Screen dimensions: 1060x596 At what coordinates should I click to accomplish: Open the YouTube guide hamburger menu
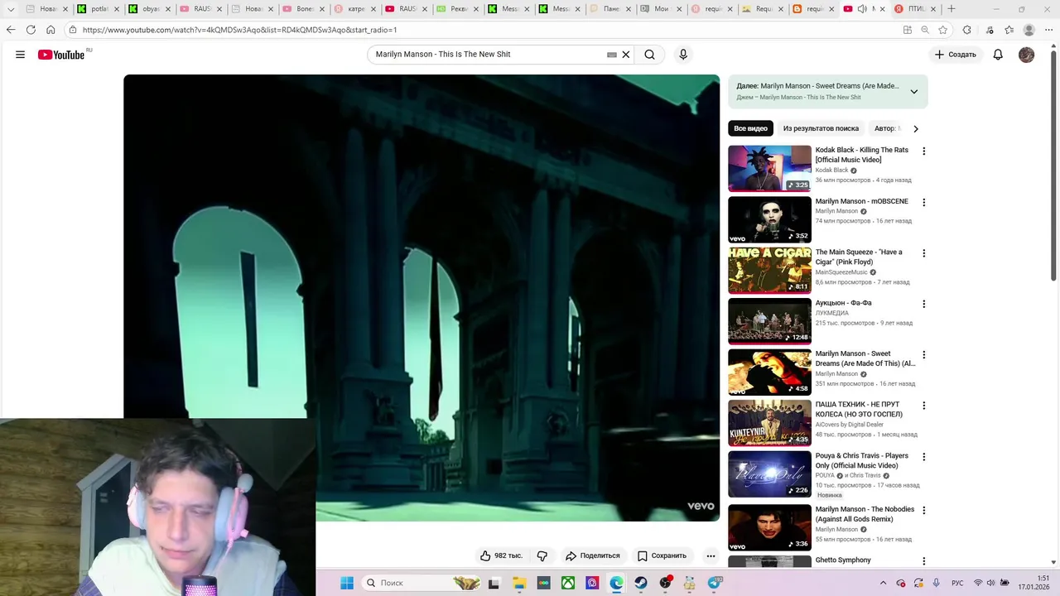coord(20,55)
